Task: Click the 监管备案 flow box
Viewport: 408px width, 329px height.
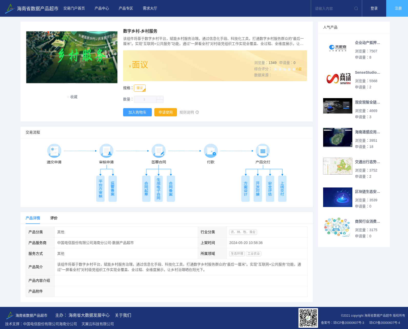Action: tap(113, 189)
